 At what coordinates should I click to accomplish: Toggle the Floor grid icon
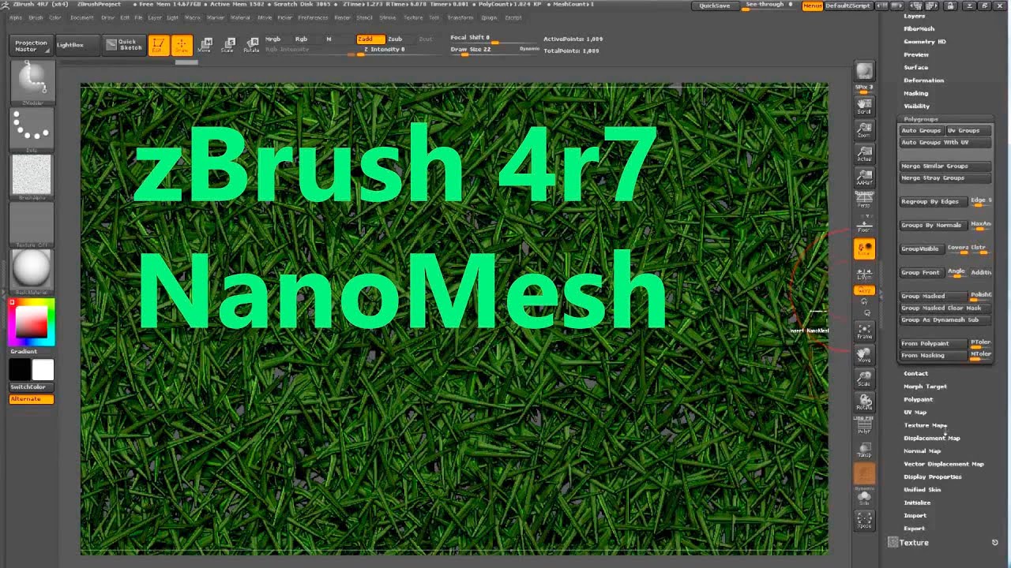click(x=865, y=224)
